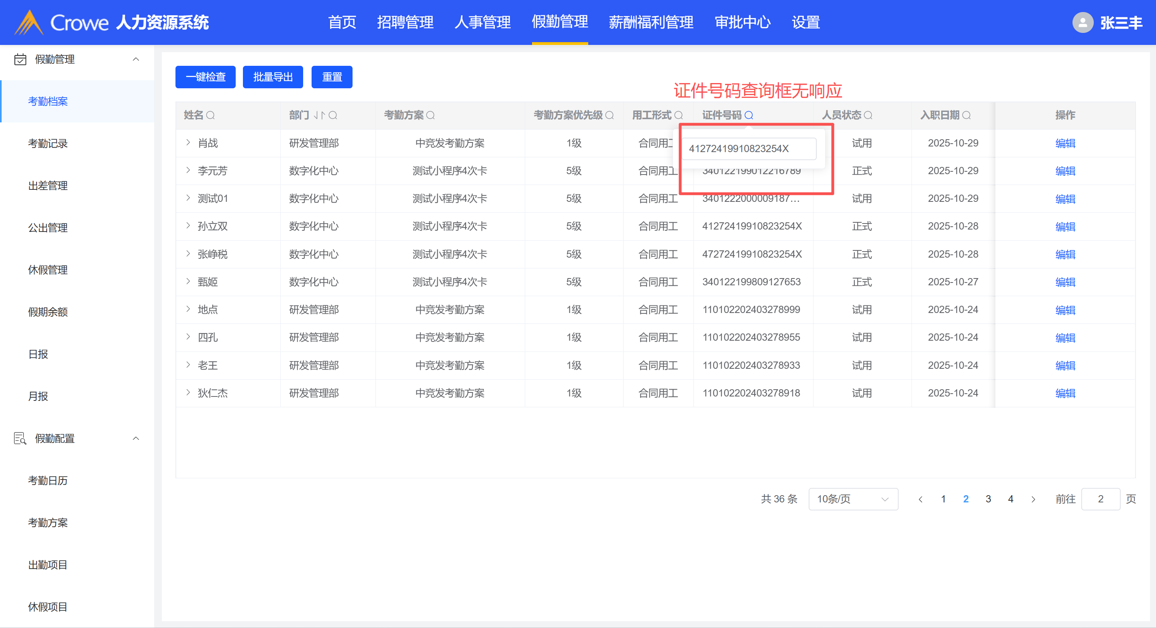
Task: Click the 证件号码 search input field
Action: tap(748, 148)
